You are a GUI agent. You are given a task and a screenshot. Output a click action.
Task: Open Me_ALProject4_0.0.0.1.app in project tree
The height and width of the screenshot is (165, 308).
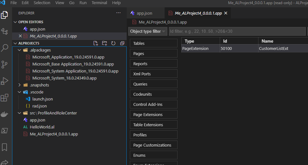69,134
